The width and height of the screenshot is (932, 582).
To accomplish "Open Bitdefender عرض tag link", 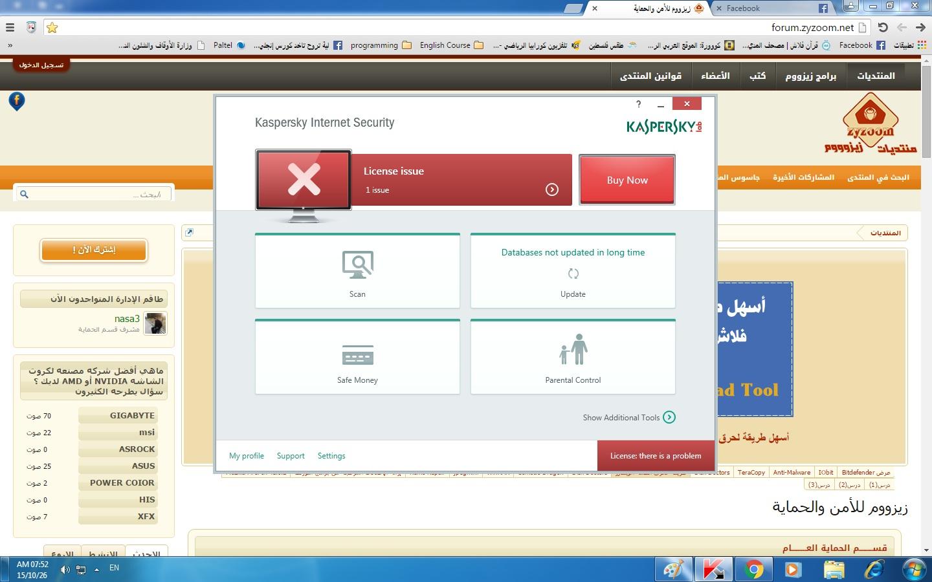I will (x=866, y=473).
